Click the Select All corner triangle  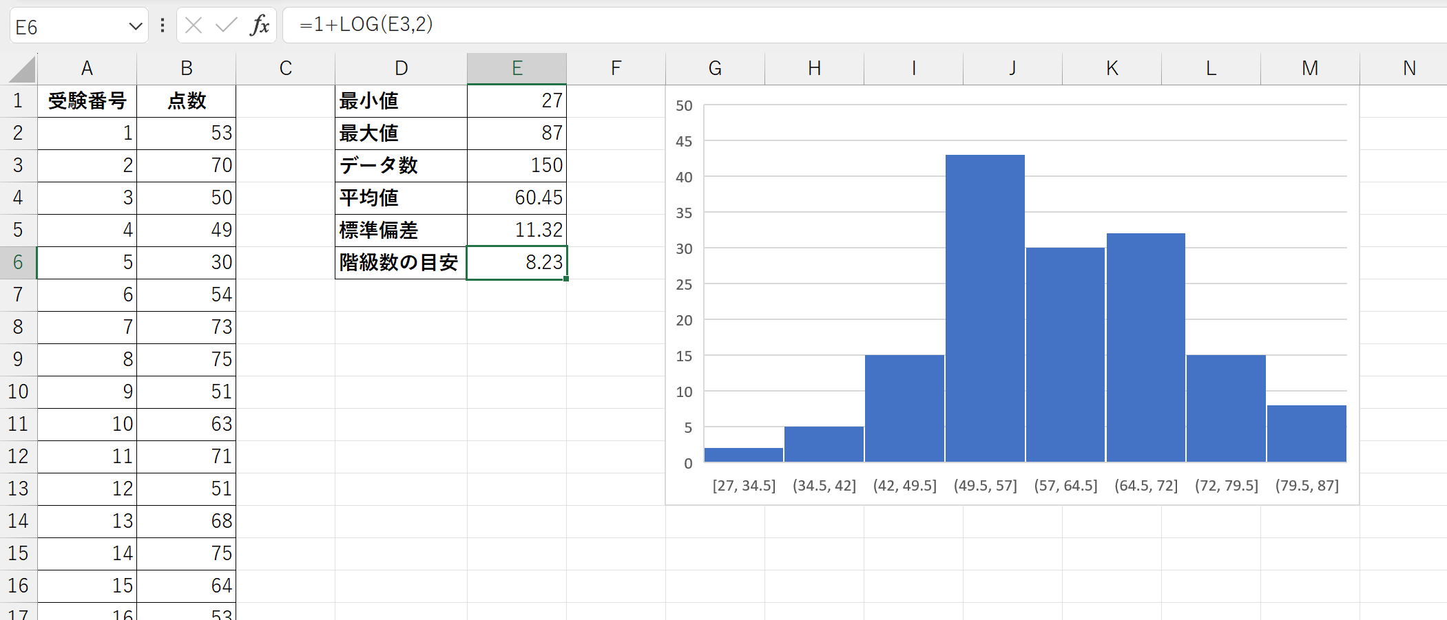22,70
